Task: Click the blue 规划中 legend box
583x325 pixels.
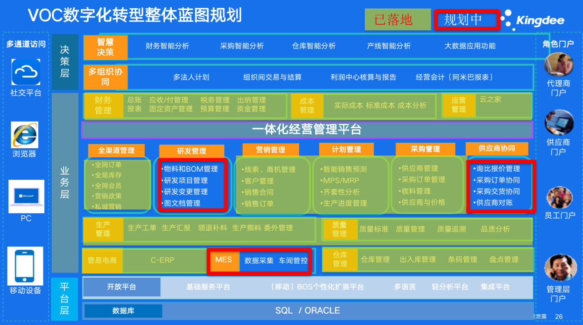Action: click(466, 20)
